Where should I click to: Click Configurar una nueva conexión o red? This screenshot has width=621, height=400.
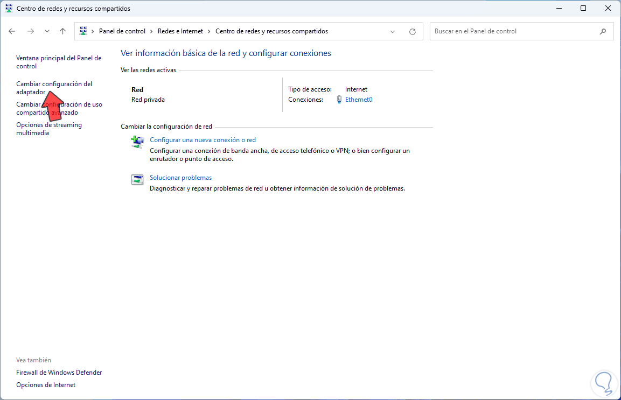[x=203, y=140]
